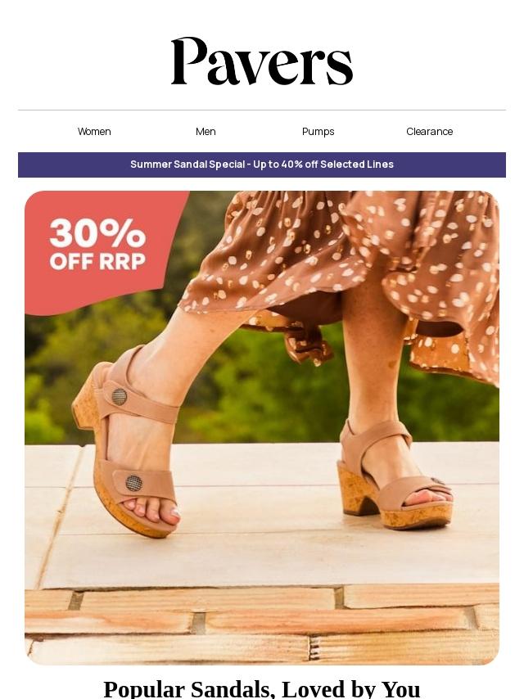Select the left cork-heel sandal in photo
Viewport: 524px width, 699px height.
click(x=125, y=441)
